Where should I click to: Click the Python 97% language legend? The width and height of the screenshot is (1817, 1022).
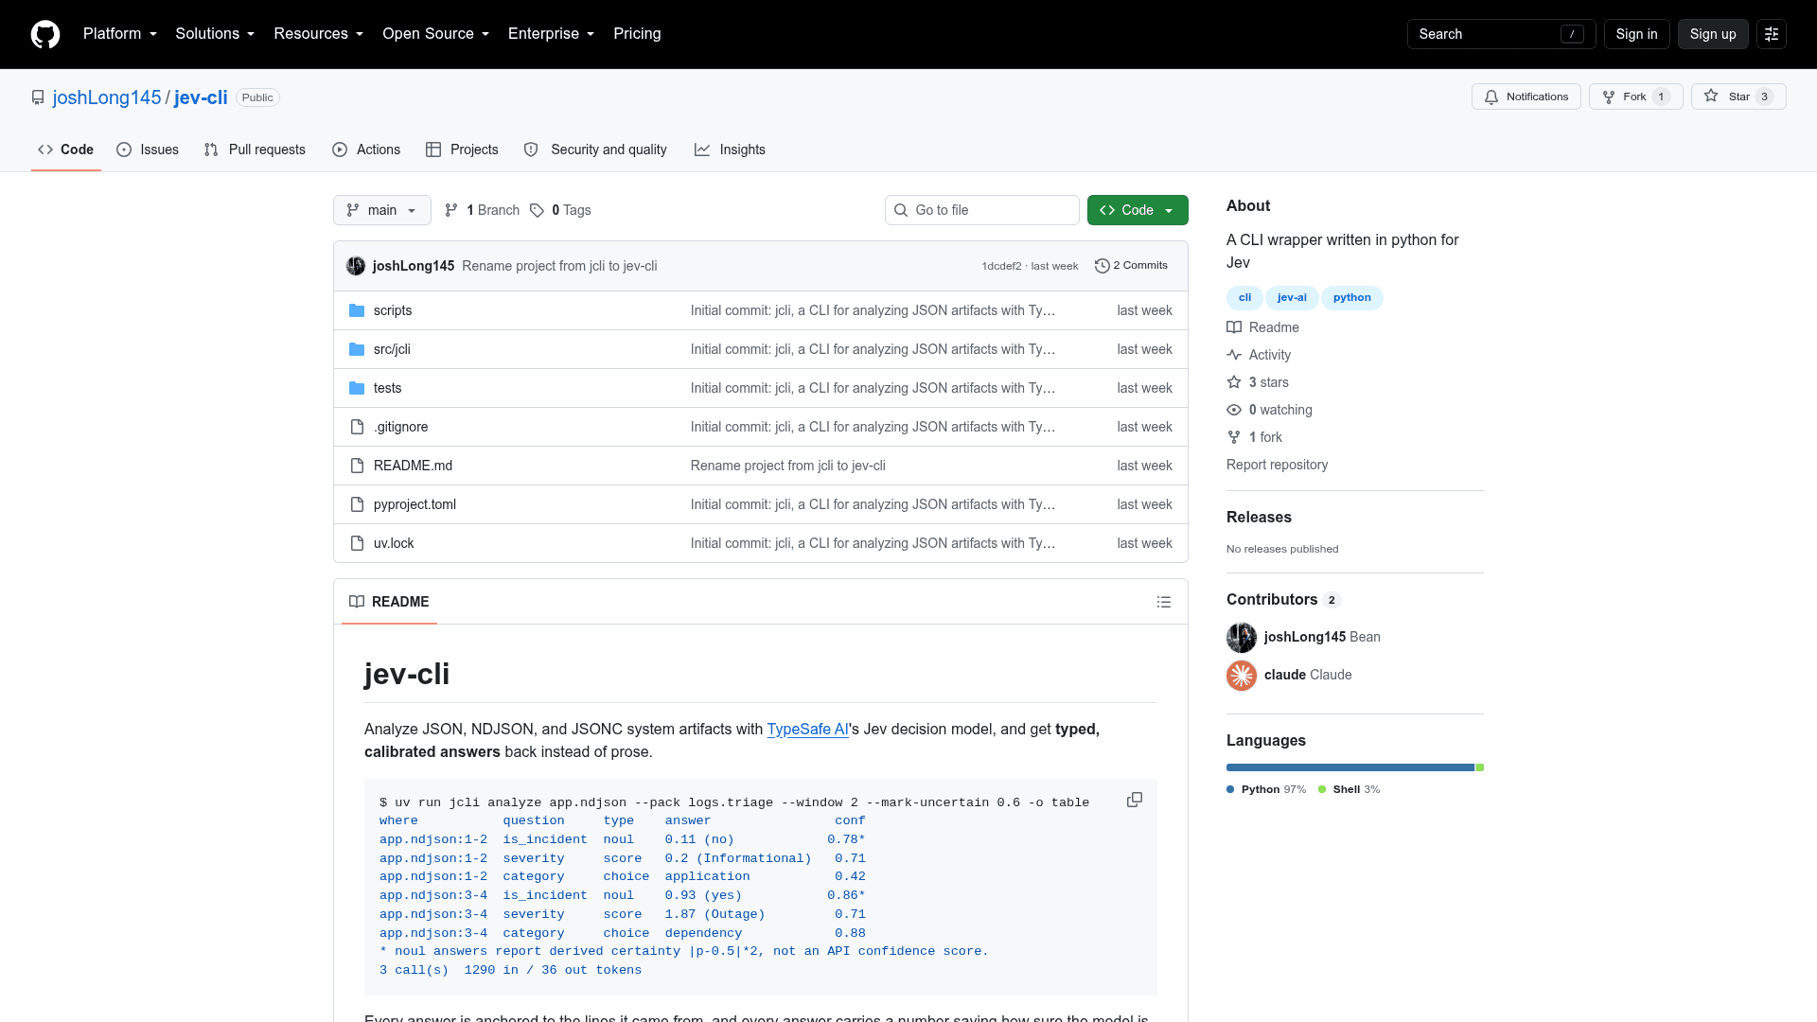click(1266, 789)
